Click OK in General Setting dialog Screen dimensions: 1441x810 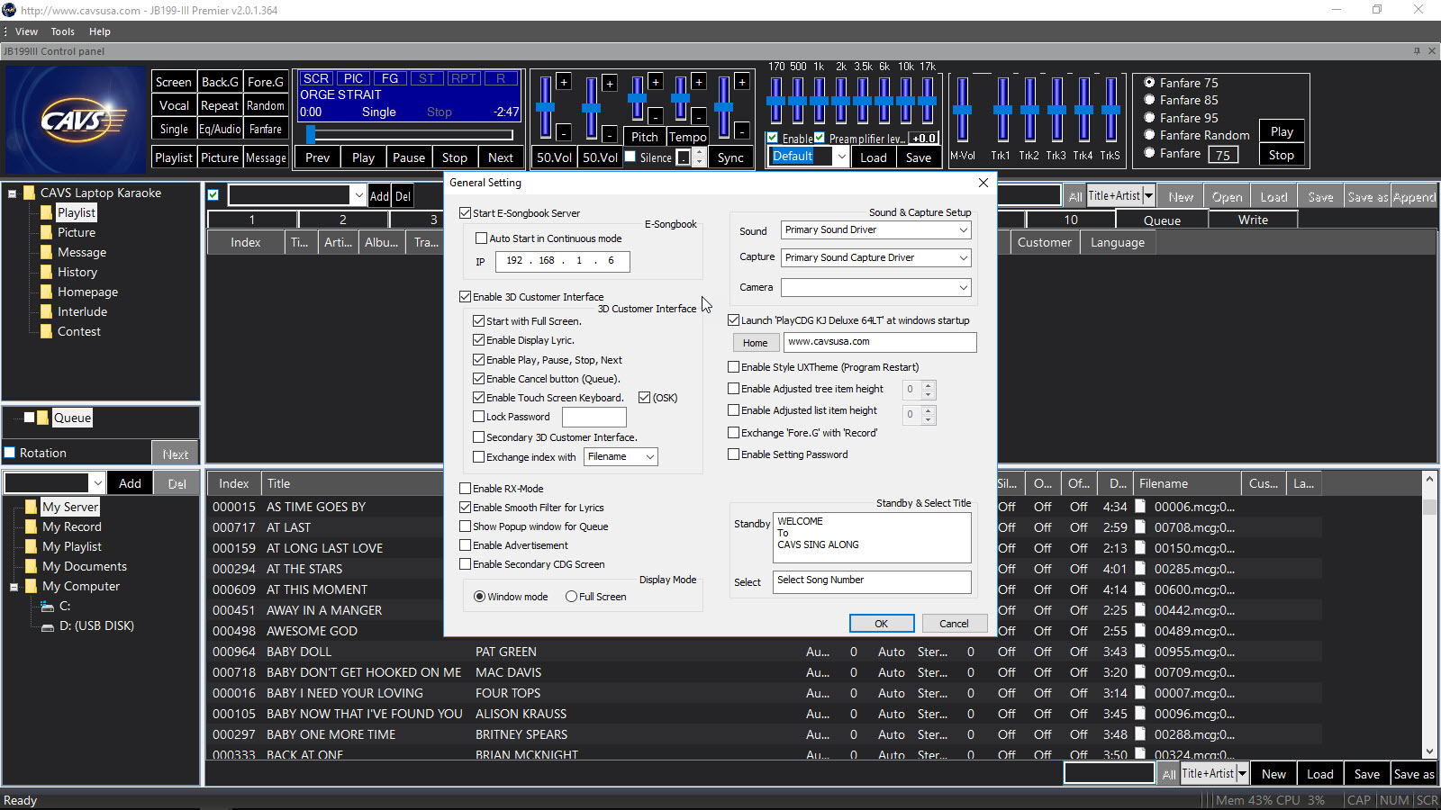pyautogui.click(x=882, y=624)
